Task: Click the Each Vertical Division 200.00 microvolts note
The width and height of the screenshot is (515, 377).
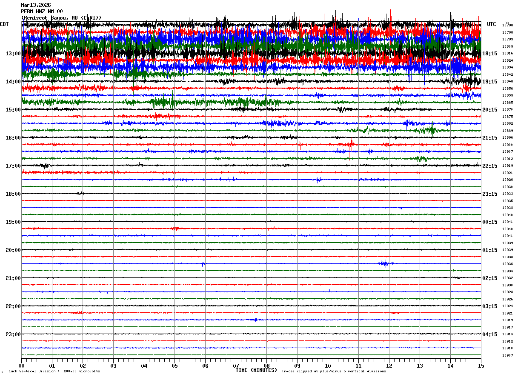Action: 54,371
